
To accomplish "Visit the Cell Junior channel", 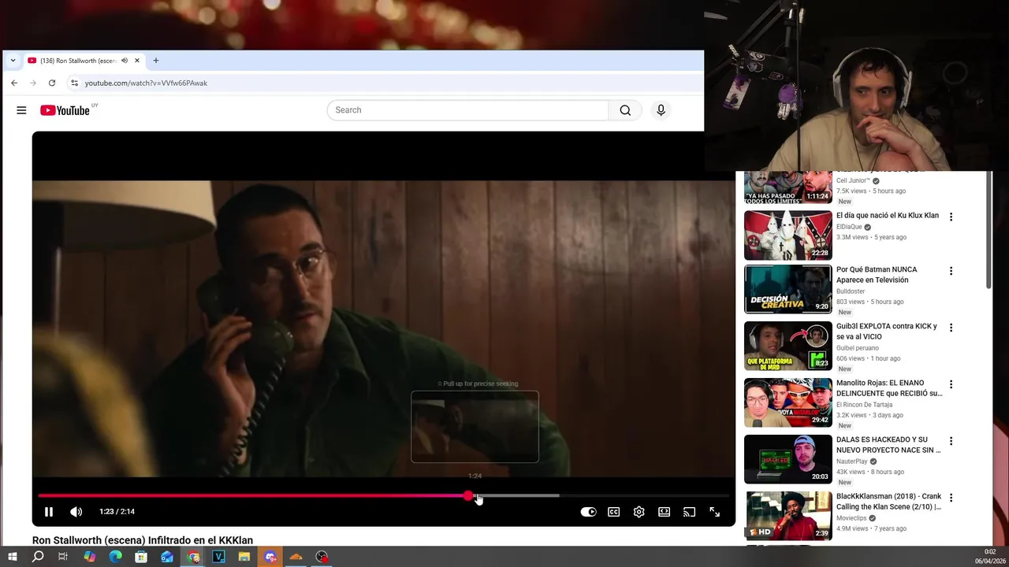I will [853, 180].
